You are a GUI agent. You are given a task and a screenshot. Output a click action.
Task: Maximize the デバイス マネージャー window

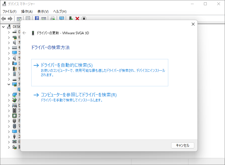click(205, 4)
